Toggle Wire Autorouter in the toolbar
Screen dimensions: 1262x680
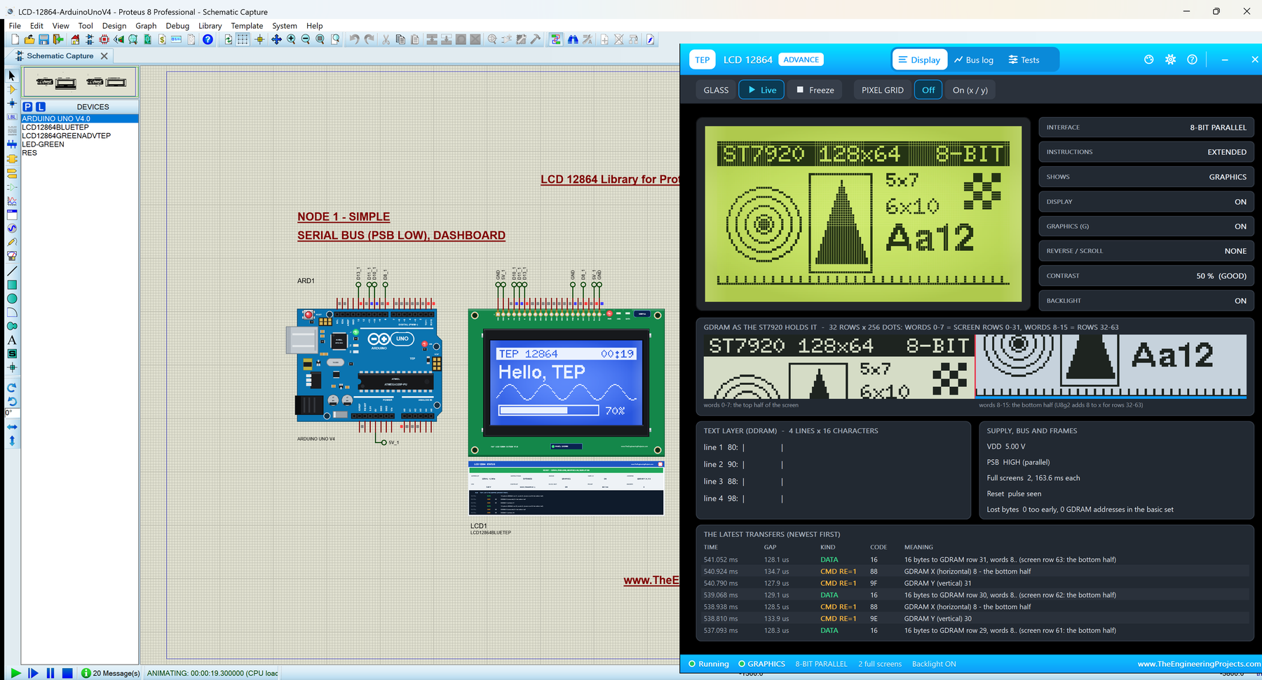555,40
